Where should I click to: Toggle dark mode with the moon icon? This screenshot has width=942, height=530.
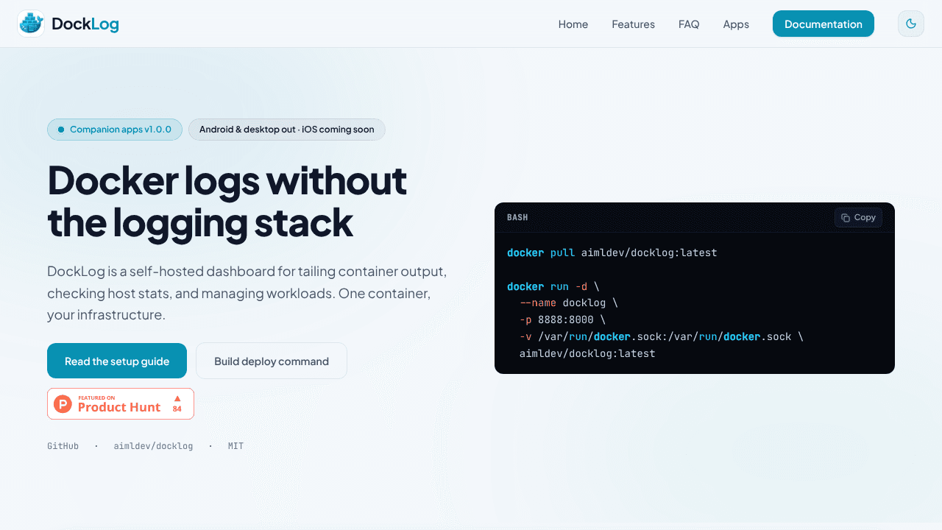pyautogui.click(x=911, y=24)
